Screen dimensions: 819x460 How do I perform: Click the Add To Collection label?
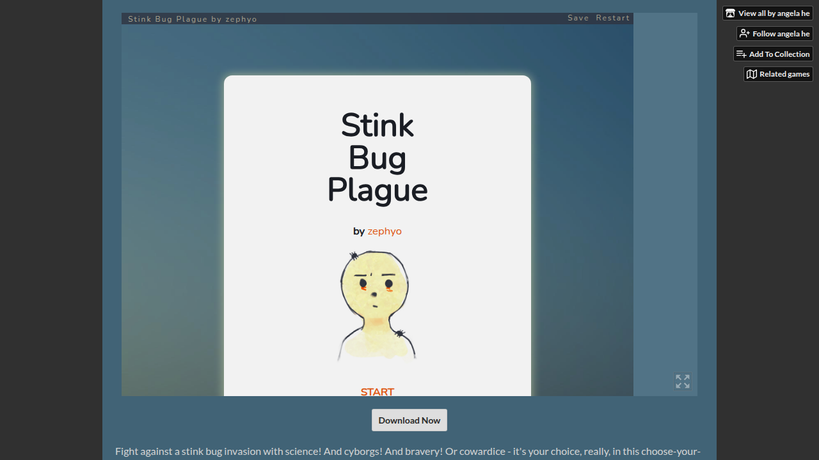tap(779, 54)
